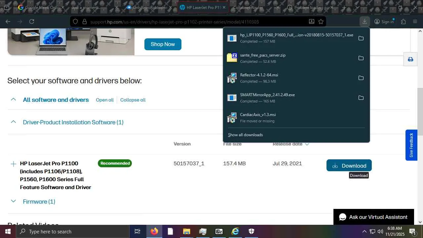Open the Firefox tab overview button
The height and width of the screenshot is (238, 423).
[x=7, y=7]
